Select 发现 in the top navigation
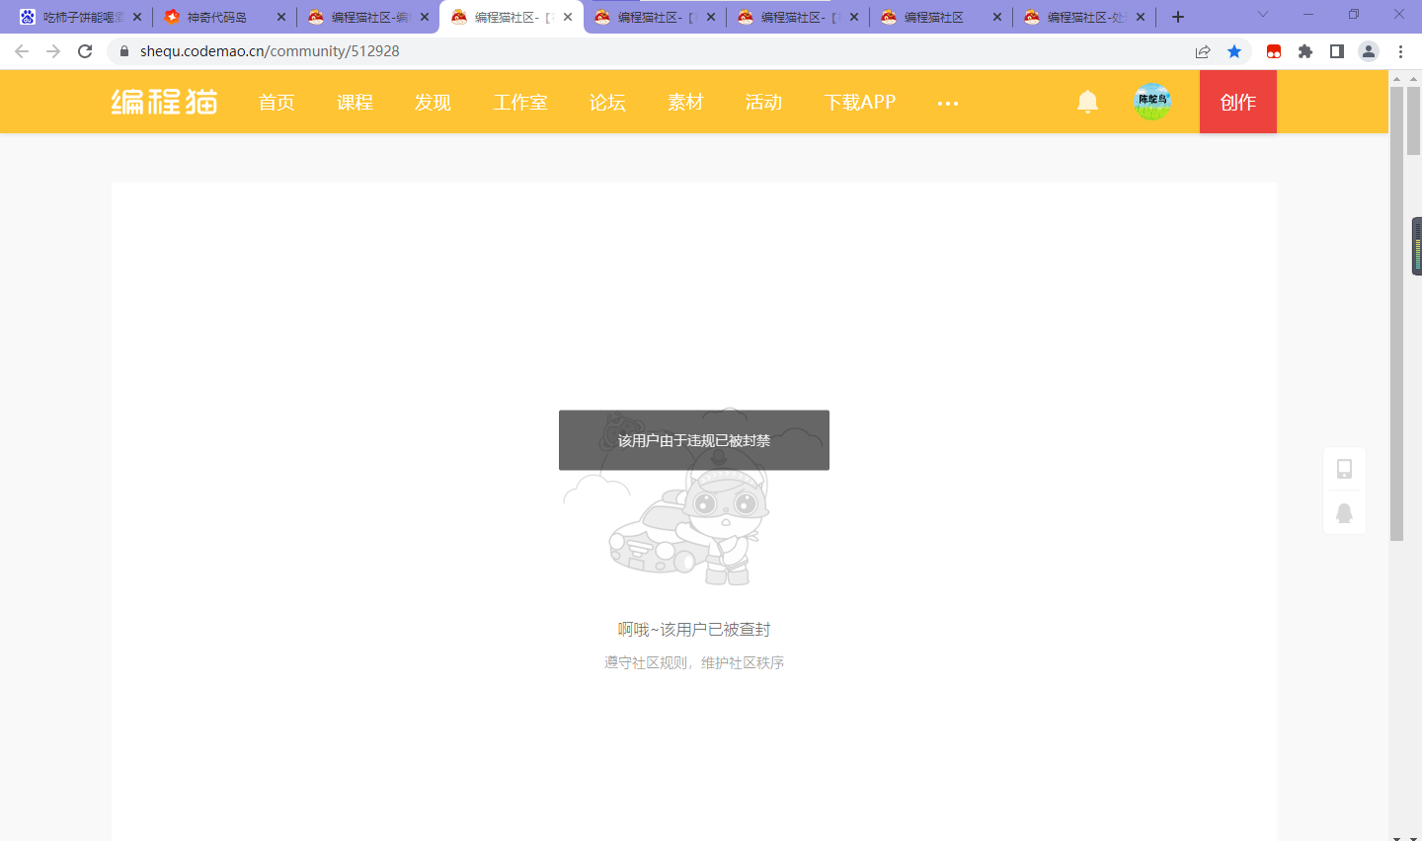 (433, 102)
